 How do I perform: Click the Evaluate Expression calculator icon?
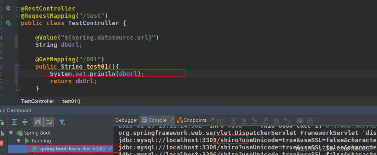(300, 121)
